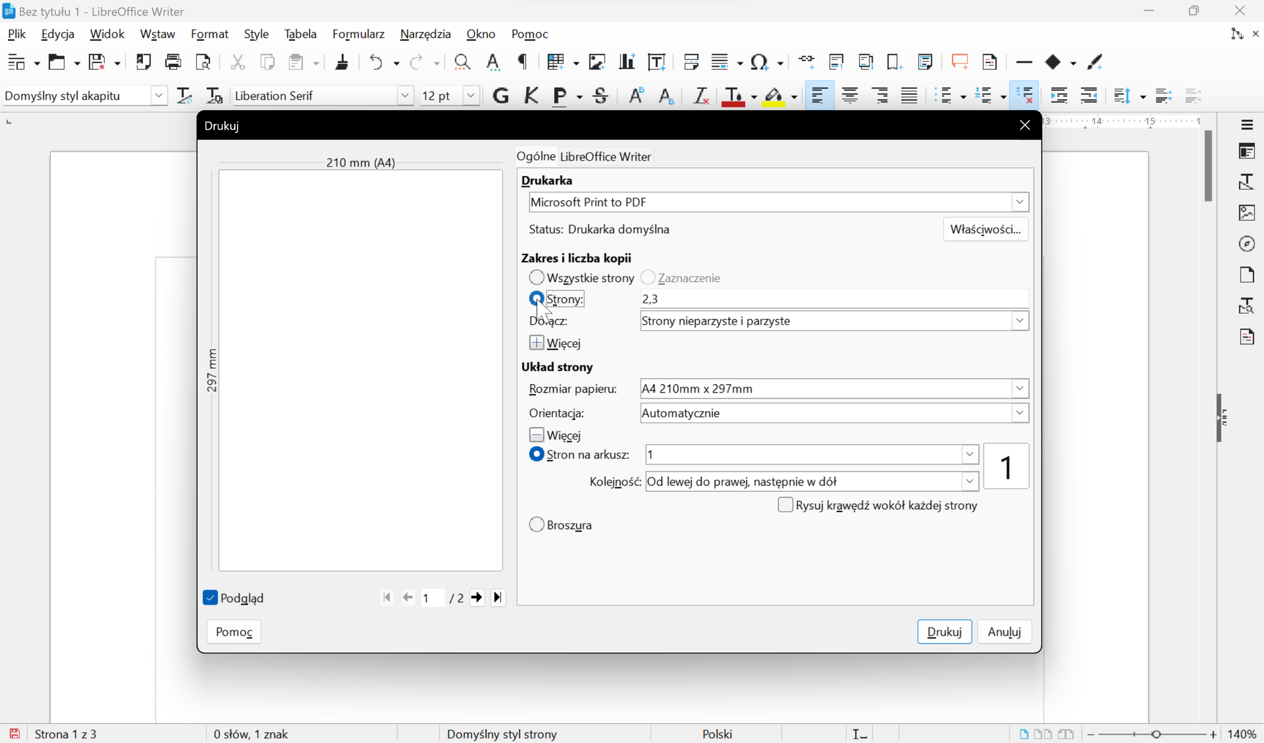Click the Center alignment icon
Image resolution: width=1264 pixels, height=743 pixels.
(x=850, y=96)
